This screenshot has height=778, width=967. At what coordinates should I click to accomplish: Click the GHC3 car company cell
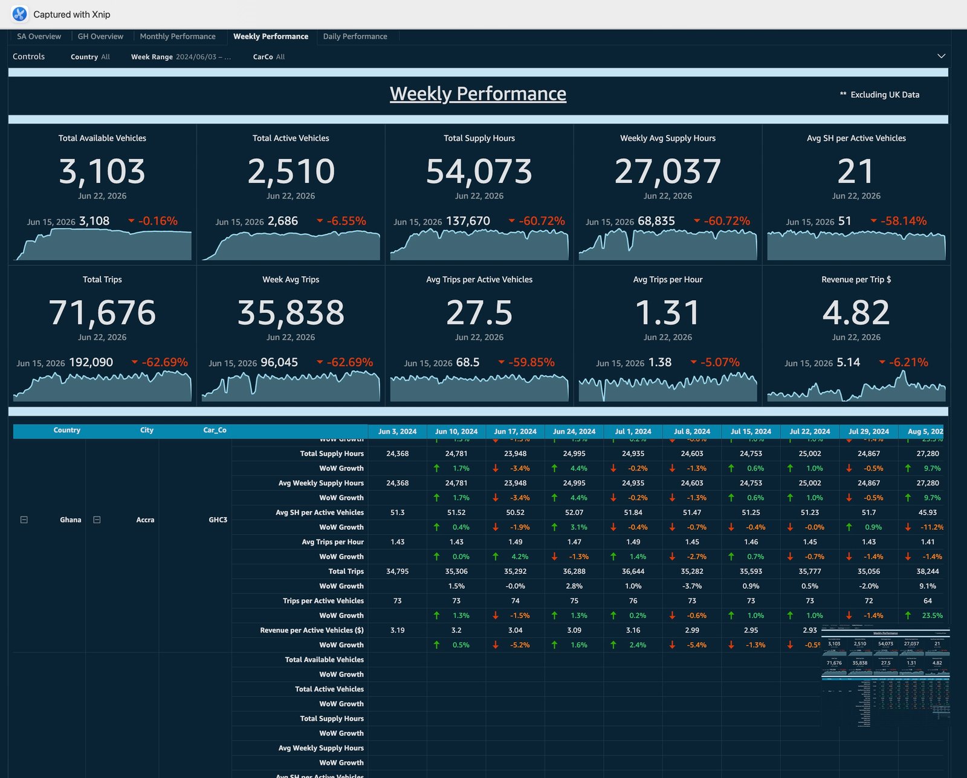pos(218,519)
